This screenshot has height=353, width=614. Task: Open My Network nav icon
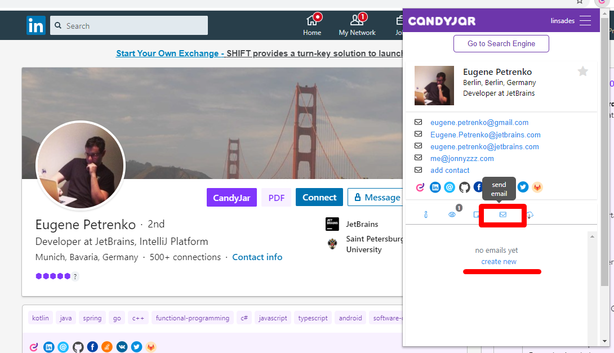point(357,25)
